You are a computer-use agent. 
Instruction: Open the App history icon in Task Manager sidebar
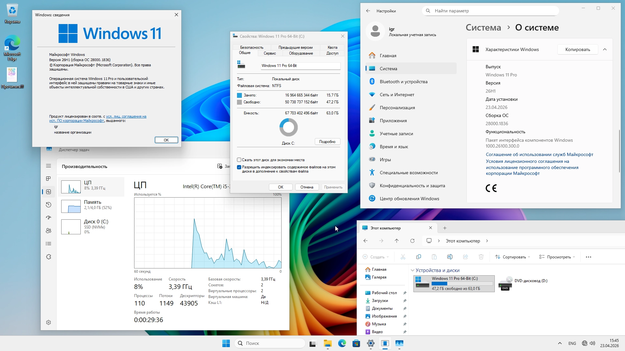[49, 205]
